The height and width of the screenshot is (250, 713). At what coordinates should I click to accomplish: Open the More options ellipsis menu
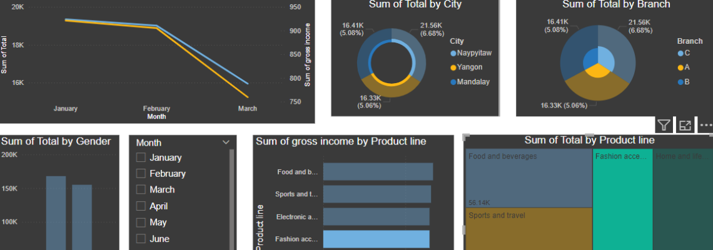(x=706, y=125)
